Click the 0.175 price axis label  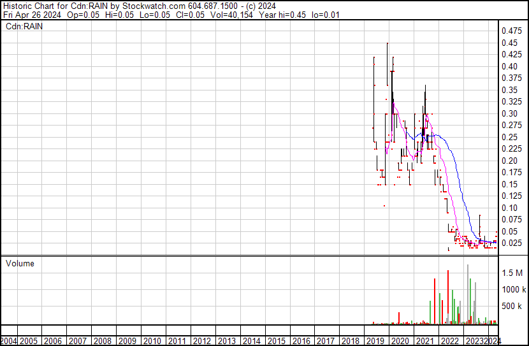[512, 172]
